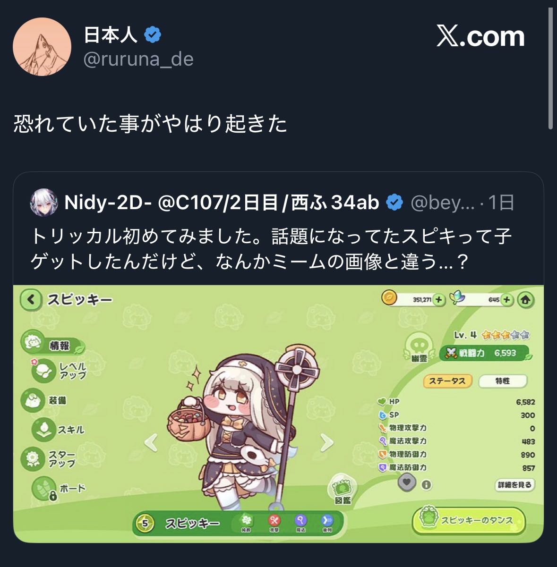Open スピッキーのタンス wardrobe button
557x567 pixels.
click(469, 520)
